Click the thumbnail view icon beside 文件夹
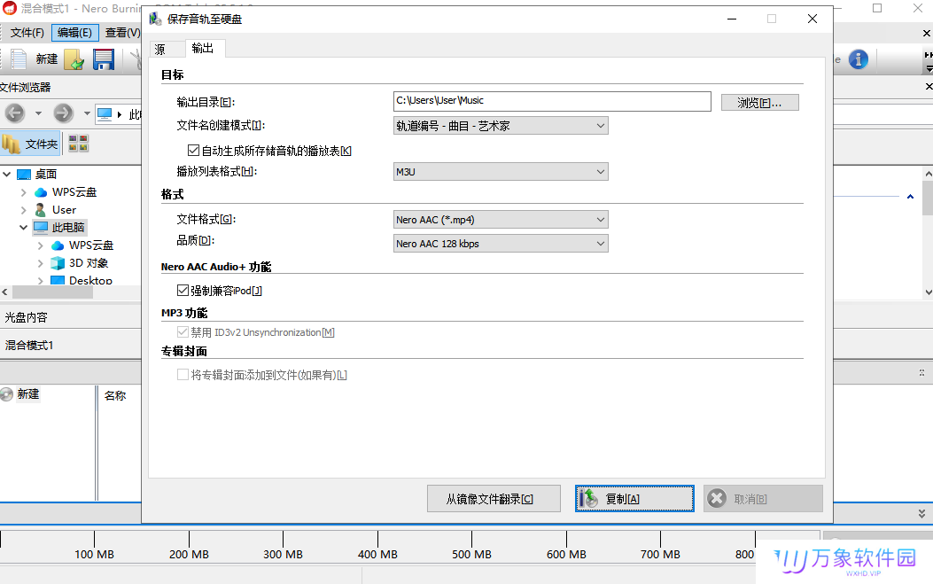The image size is (933, 584). click(x=78, y=144)
